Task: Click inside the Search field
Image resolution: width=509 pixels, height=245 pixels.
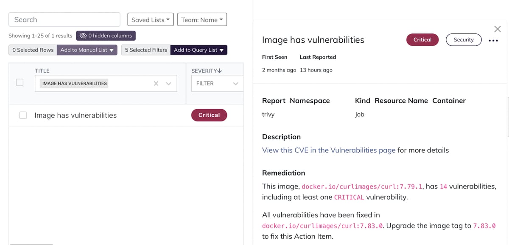Action: (x=64, y=19)
